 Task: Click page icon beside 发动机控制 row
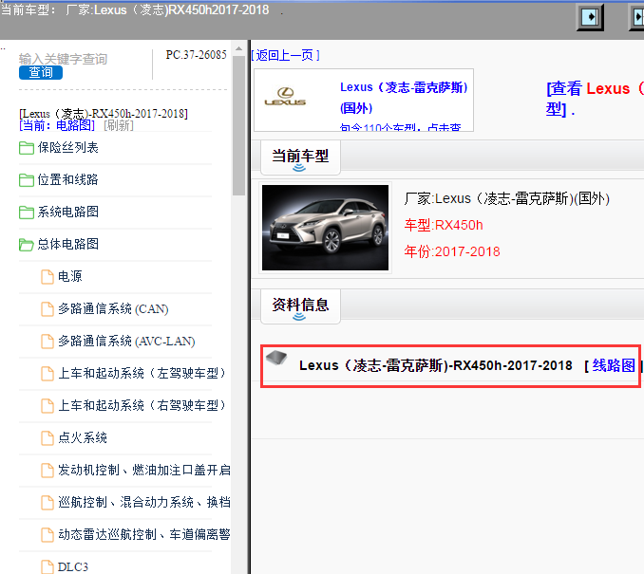[47, 471]
